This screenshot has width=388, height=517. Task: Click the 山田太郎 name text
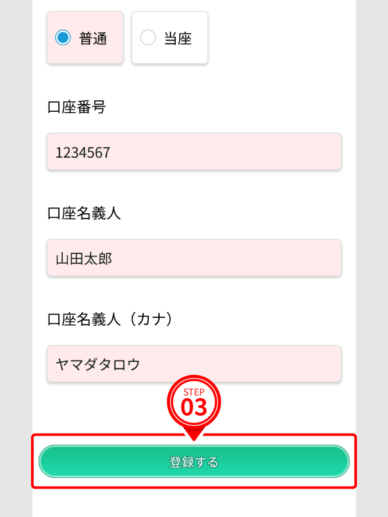(84, 259)
